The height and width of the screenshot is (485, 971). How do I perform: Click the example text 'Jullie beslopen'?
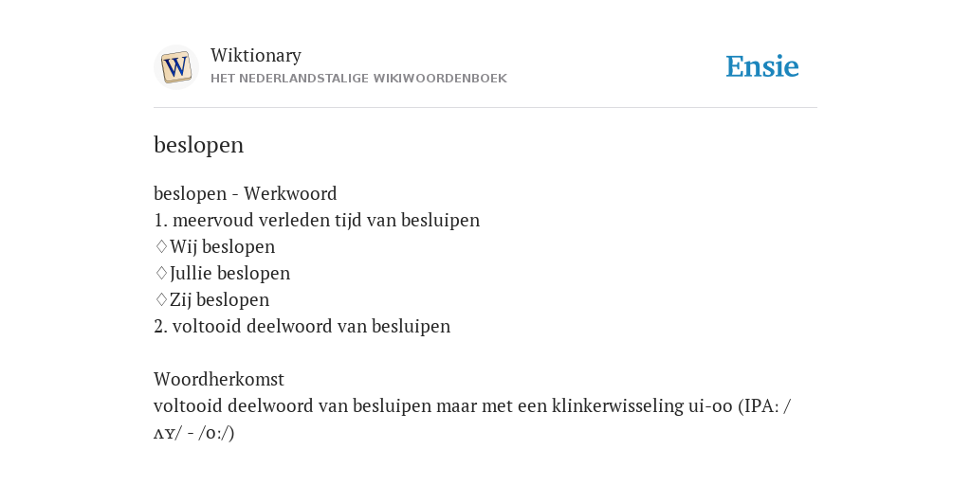click(x=229, y=274)
